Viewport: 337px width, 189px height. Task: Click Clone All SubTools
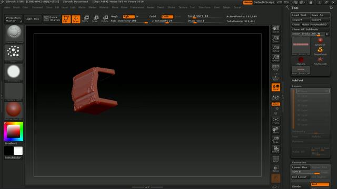[310, 29]
